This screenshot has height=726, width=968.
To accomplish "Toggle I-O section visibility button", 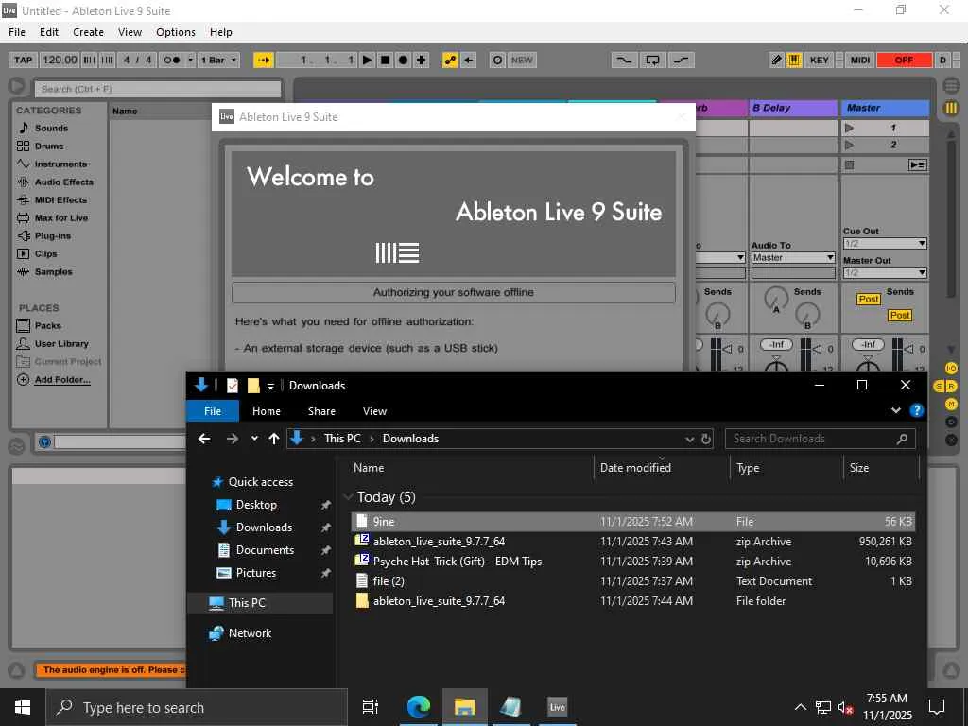I will (951, 368).
